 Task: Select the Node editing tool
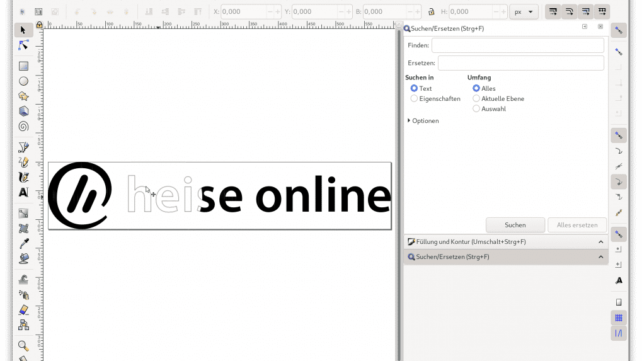[23, 45]
